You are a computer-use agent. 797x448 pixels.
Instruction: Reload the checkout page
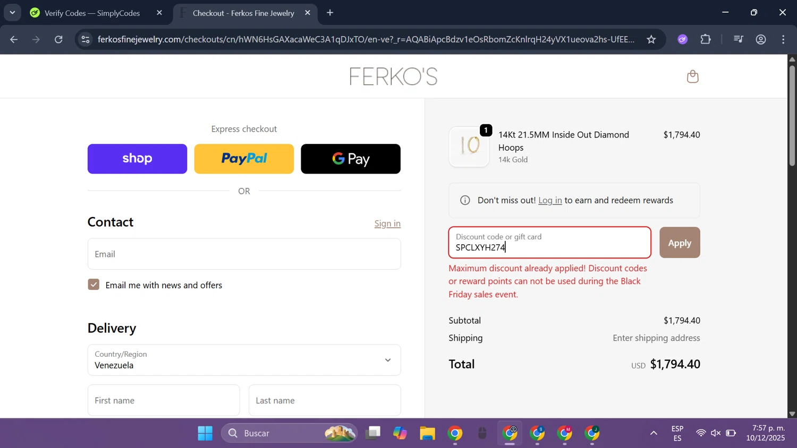pos(59,39)
